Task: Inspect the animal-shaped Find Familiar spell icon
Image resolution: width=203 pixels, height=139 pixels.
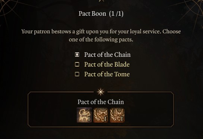Action: [x=84, y=115]
